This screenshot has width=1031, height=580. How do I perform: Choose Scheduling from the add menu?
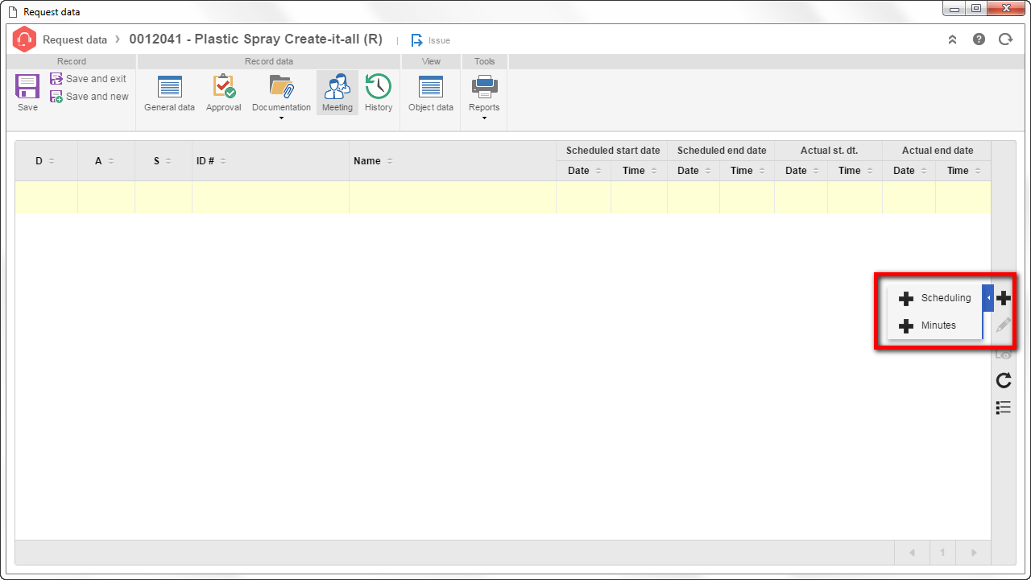(x=934, y=298)
